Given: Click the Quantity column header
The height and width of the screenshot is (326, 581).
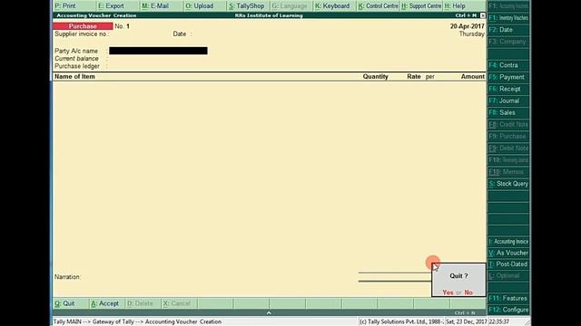Looking at the screenshot, I should (x=375, y=76).
